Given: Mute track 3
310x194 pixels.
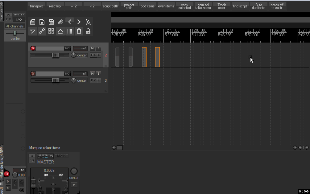Looking at the screenshot, I should [92, 74].
